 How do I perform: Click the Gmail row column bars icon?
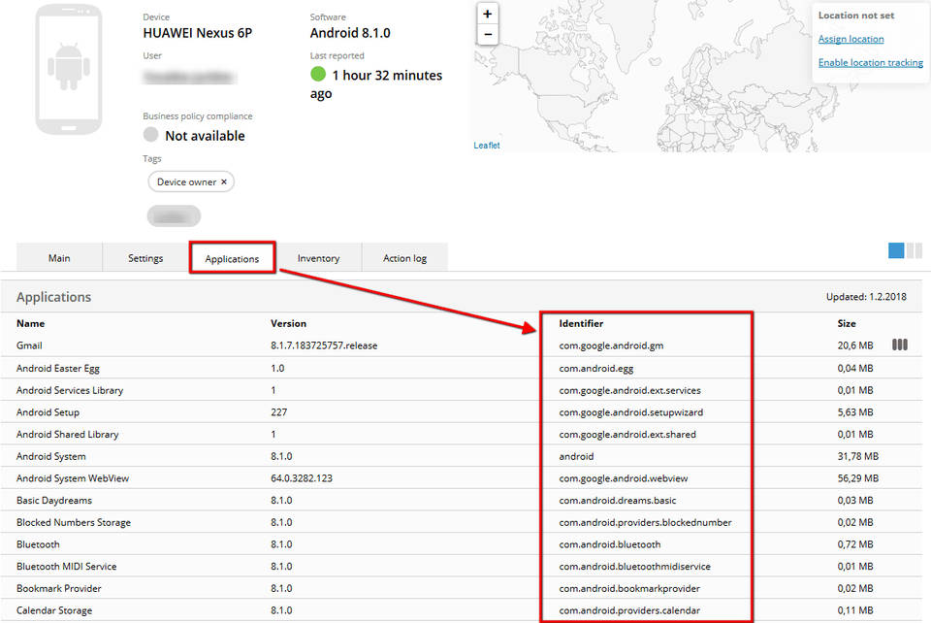pos(899,344)
